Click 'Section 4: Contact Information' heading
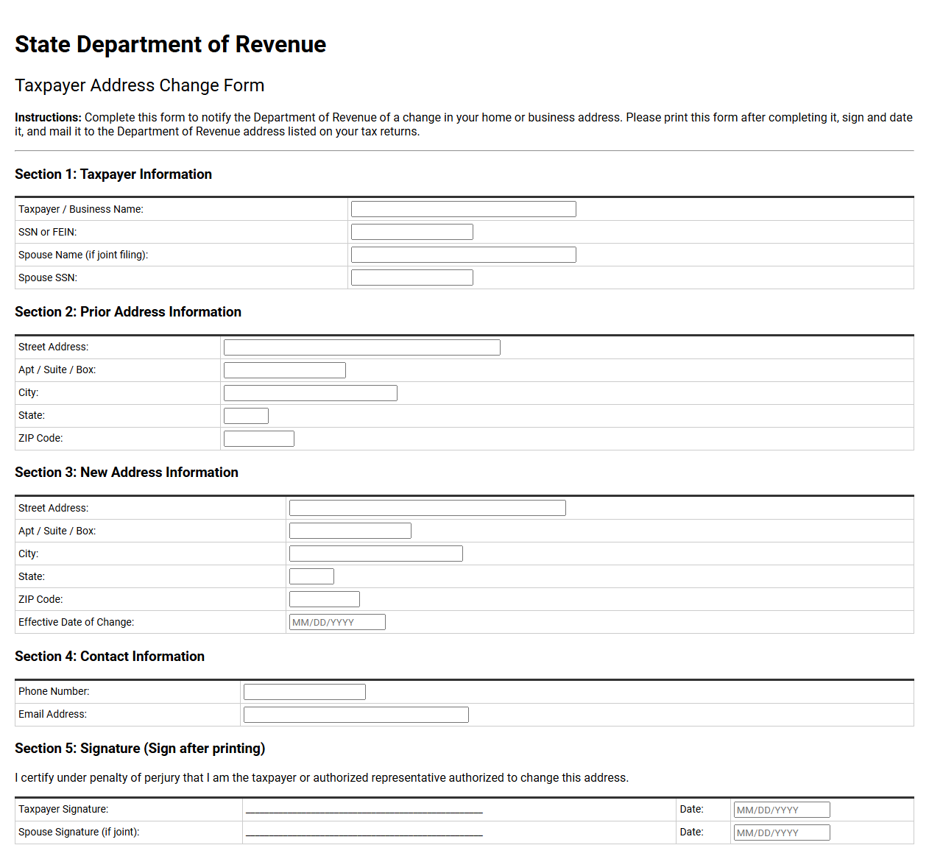This screenshot has width=929, height=859. tap(110, 657)
